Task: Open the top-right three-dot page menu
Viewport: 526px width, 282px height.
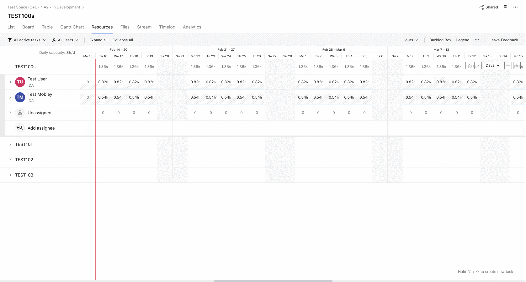Action: tap(515, 7)
